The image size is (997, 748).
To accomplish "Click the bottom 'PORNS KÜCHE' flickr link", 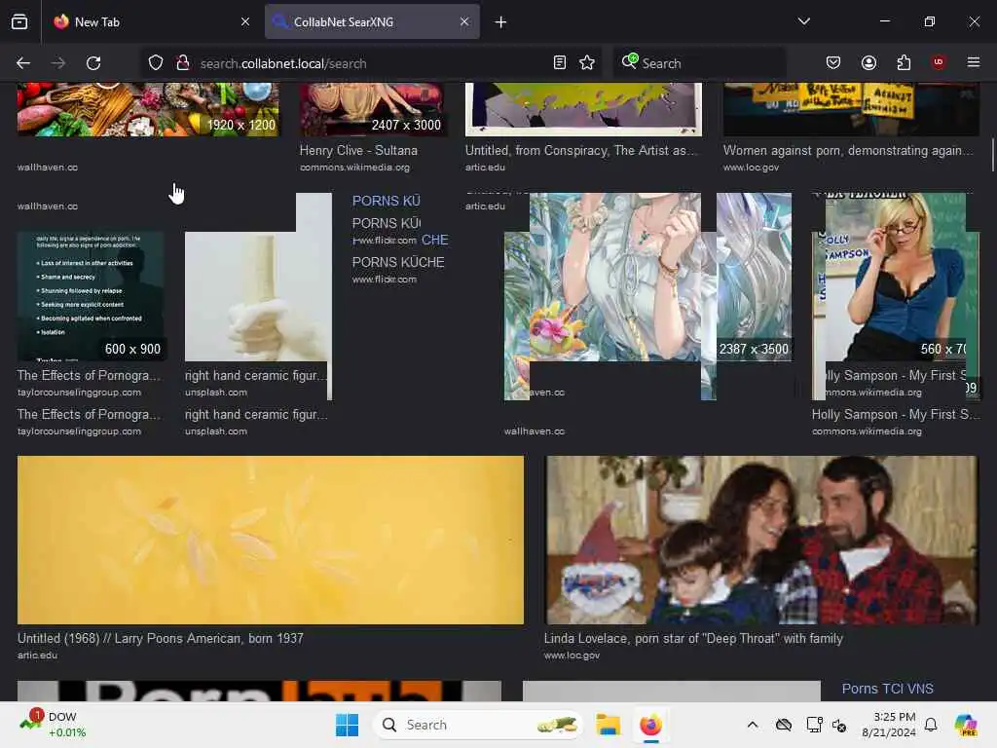I will (398, 262).
